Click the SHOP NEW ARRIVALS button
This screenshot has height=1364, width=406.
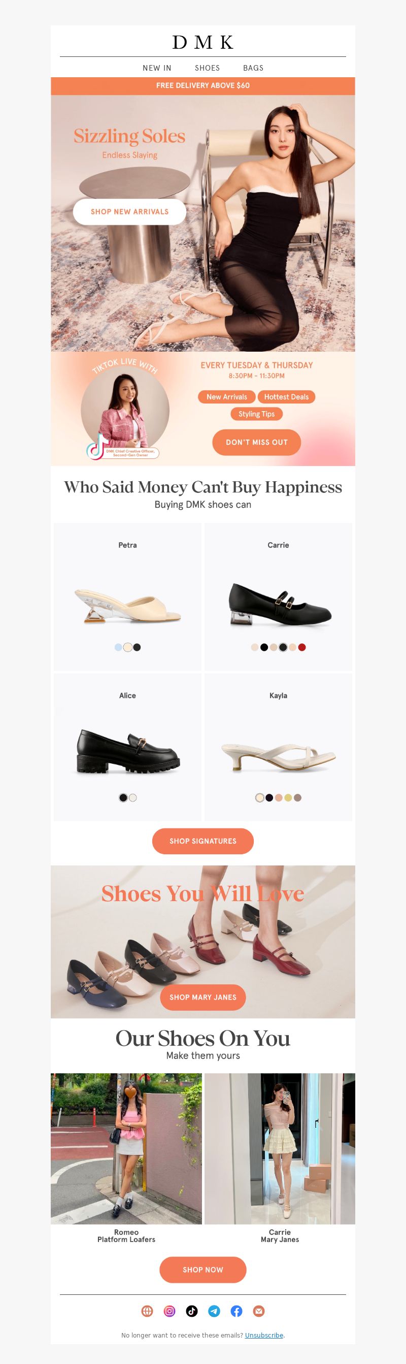[x=129, y=211]
